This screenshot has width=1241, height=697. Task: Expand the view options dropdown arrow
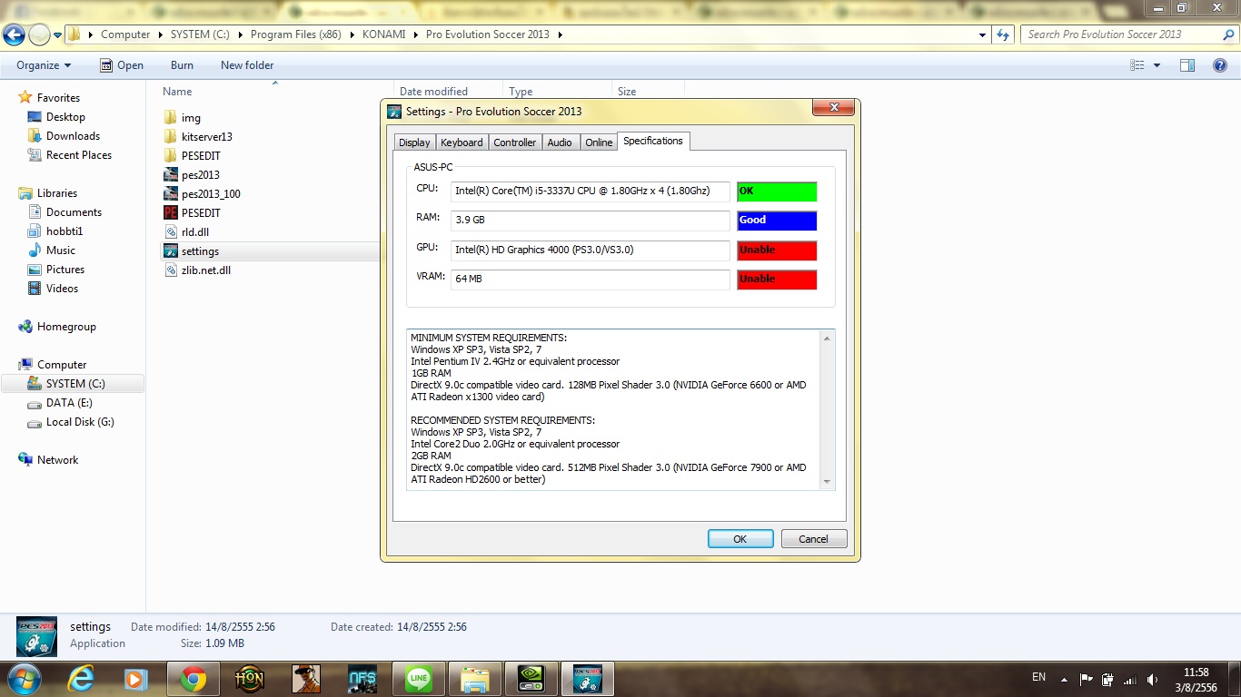(x=1157, y=65)
